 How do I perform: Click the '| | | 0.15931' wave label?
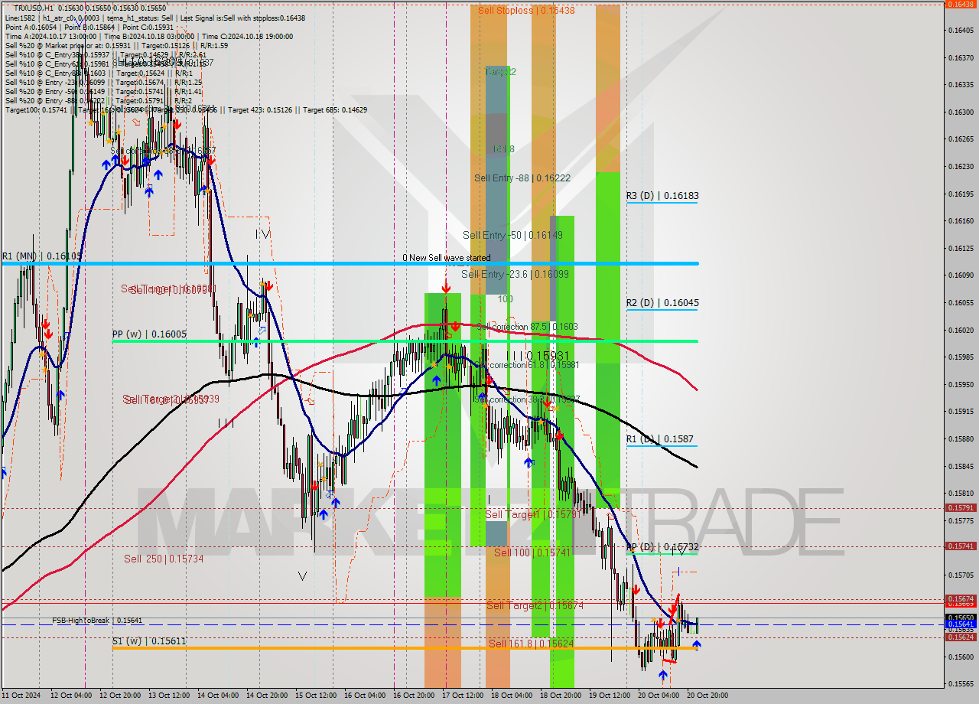coord(538,356)
